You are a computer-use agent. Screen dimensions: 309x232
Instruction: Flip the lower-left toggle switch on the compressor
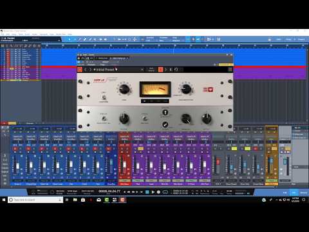click(x=104, y=119)
